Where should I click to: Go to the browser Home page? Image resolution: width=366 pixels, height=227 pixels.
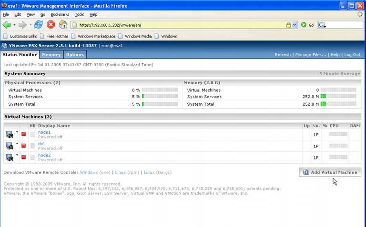(63, 25)
